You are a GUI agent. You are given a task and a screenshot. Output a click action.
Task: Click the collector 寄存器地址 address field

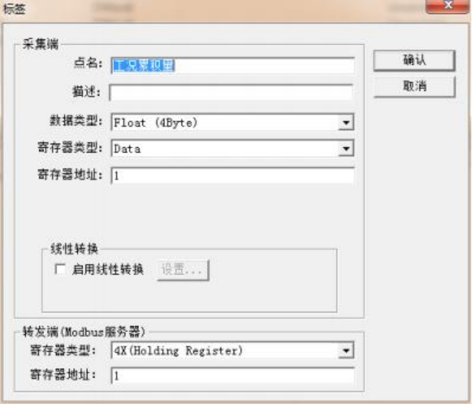pyautogui.click(x=233, y=176)
